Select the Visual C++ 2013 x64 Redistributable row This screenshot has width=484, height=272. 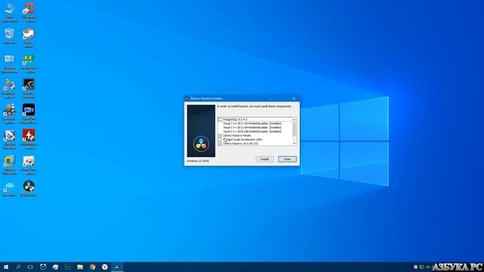[x=252, y=128]
